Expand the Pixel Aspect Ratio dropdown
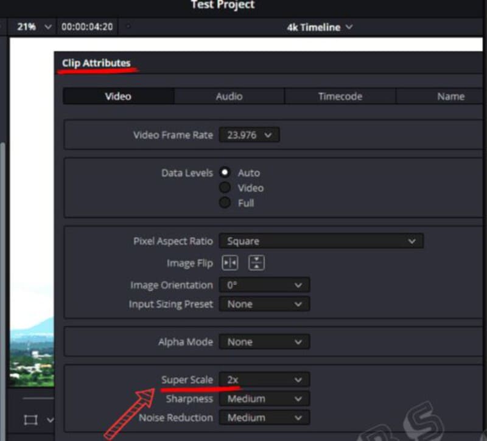The image size is (487, 441). click(x=321, y=241)
